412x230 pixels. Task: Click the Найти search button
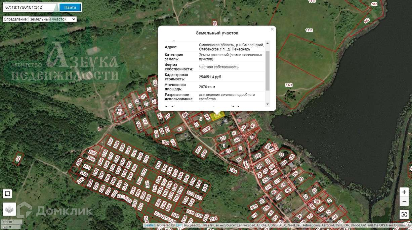coord(70,7)
